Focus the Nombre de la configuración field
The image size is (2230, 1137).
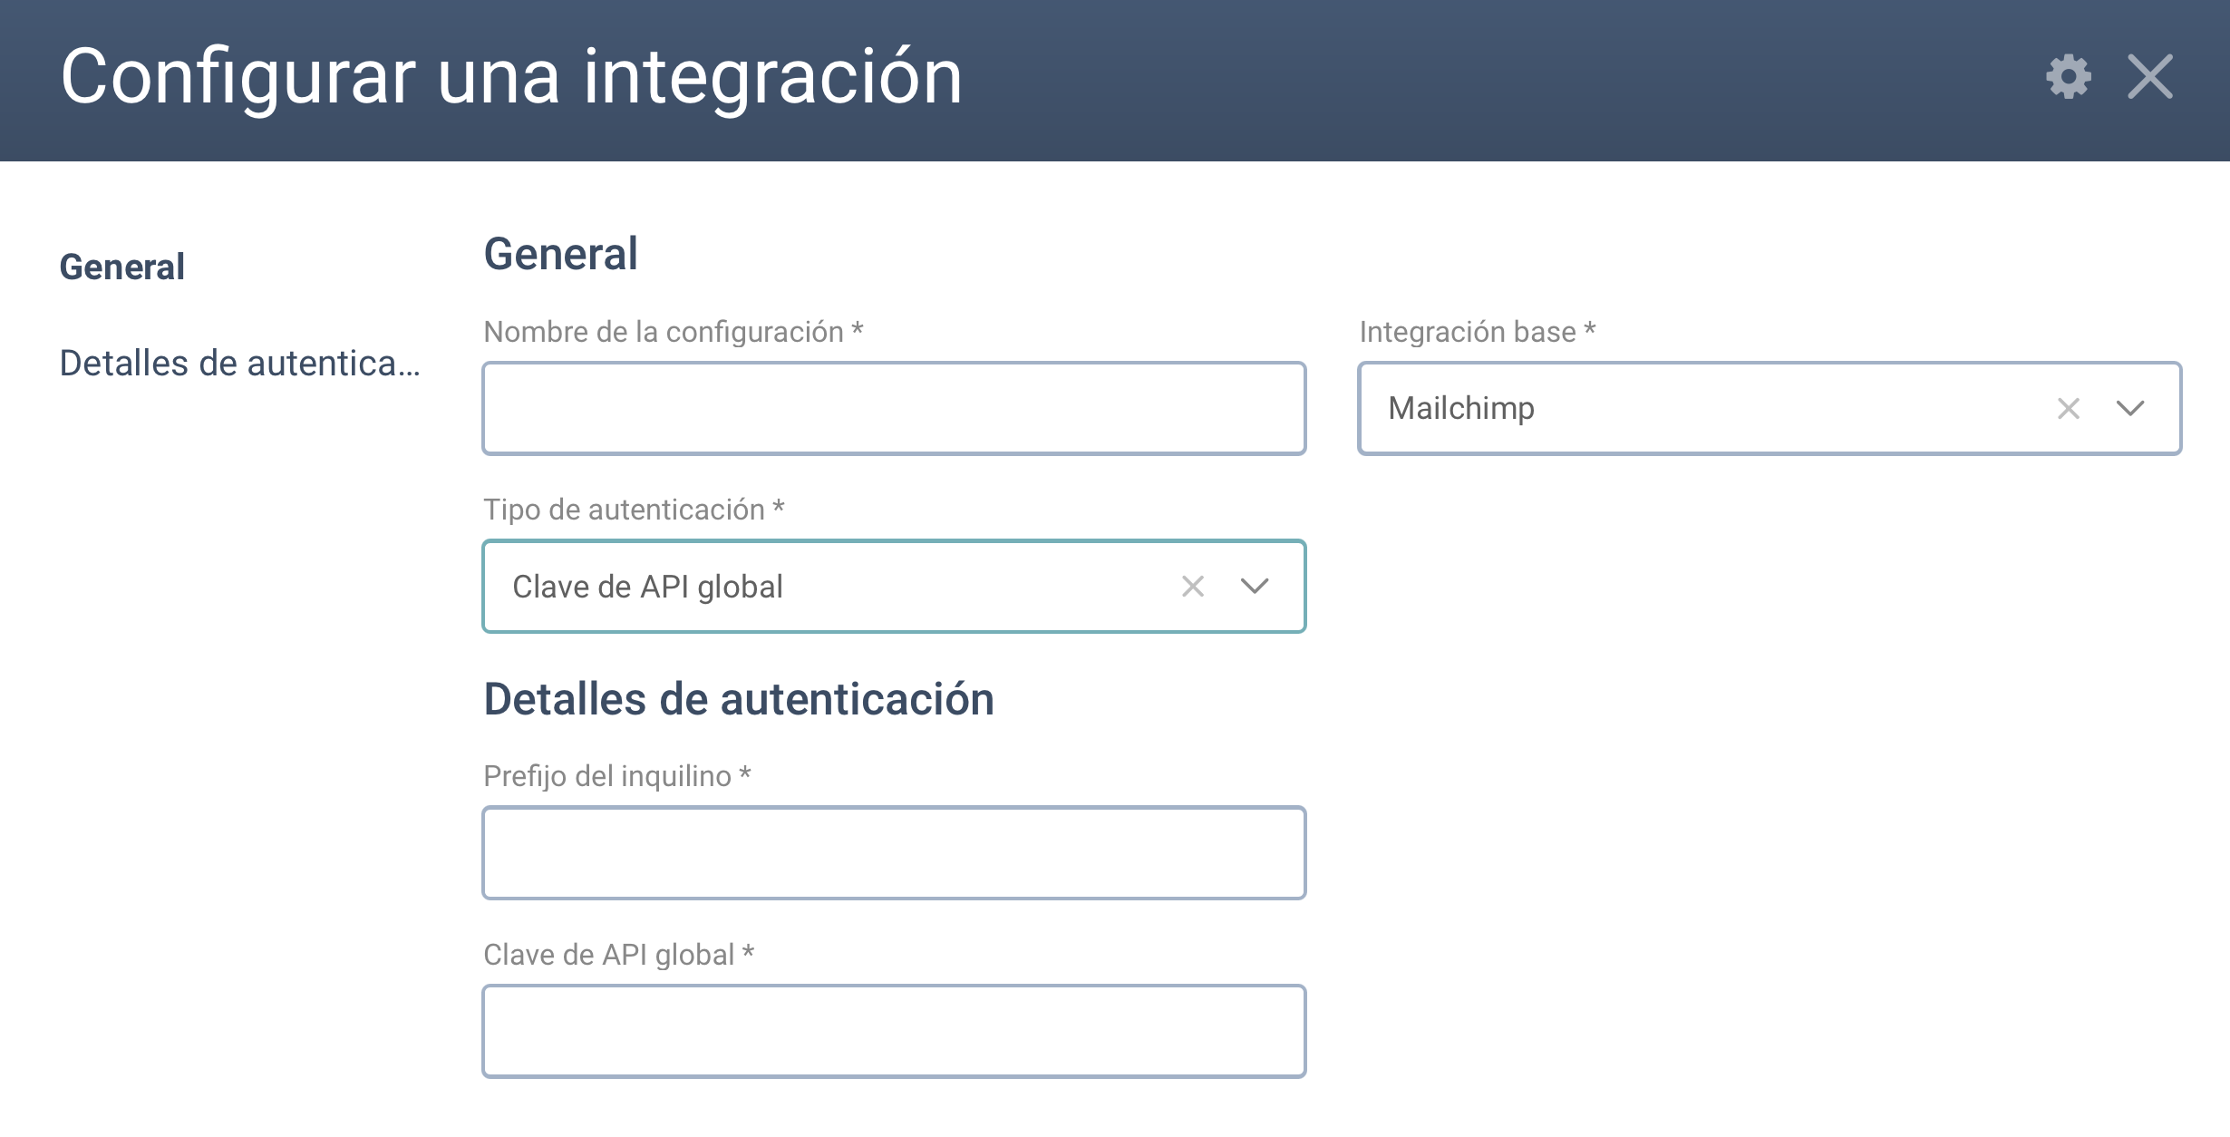point(894,409)
